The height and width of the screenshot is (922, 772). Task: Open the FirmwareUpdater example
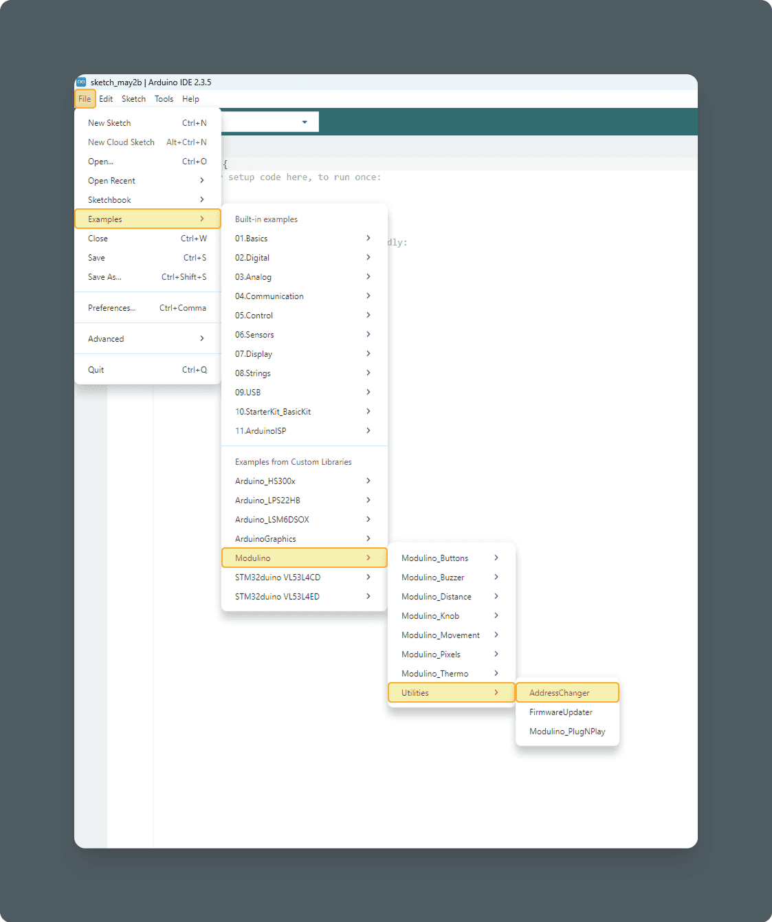(560, 712)
